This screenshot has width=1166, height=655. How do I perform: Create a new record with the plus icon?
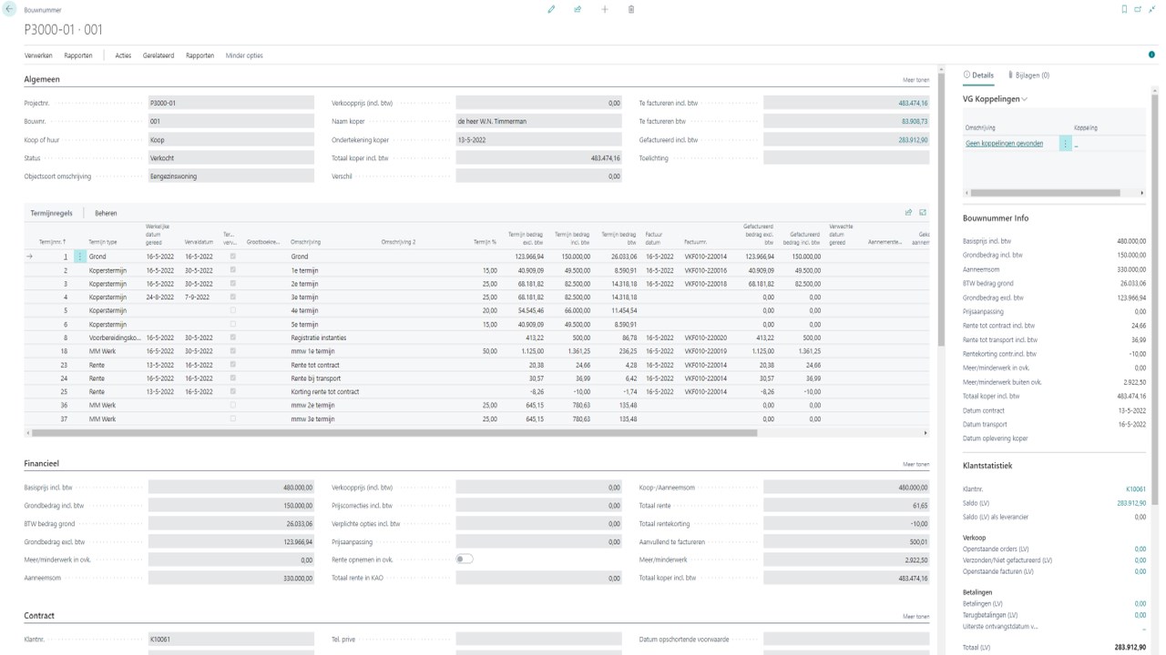[605, 9]
